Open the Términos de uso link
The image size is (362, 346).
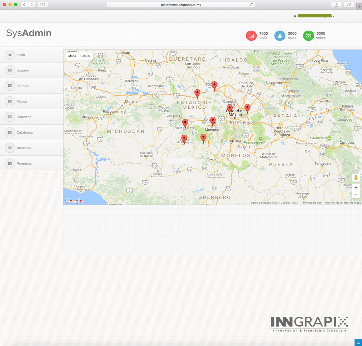[x=311, y=203]
